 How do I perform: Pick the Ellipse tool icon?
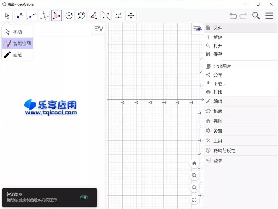81,16
